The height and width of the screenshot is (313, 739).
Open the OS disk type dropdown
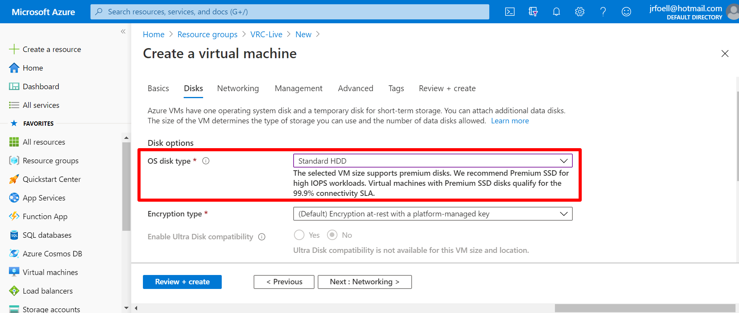tap(433, 161)
